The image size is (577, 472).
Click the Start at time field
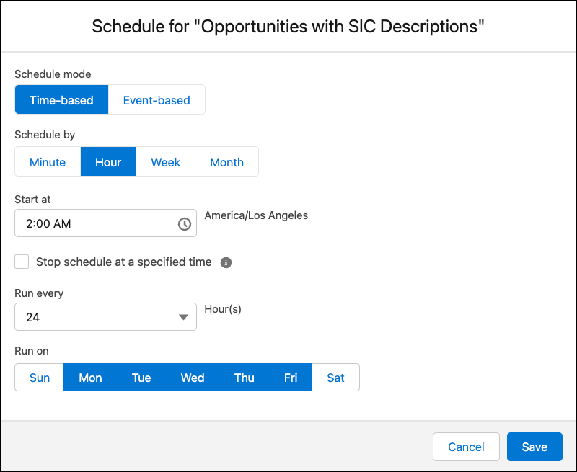105,223
